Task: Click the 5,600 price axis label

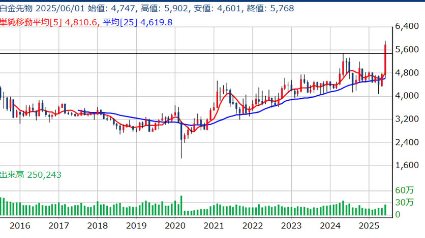Action: point(407,50)
